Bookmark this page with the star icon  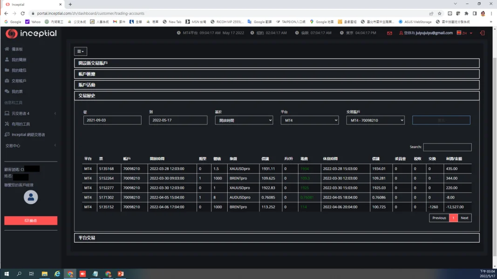tap(439, 13)
